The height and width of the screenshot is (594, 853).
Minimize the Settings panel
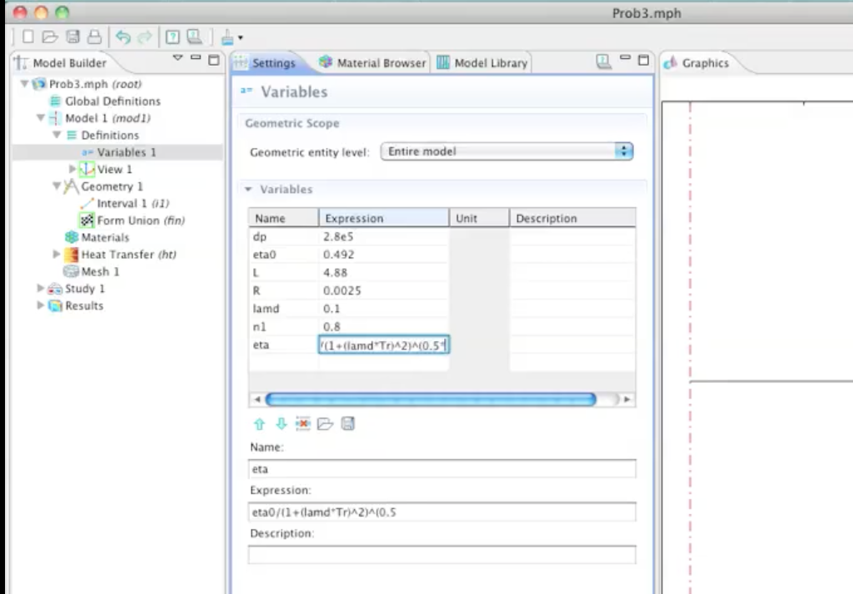(x=625, y=57)
